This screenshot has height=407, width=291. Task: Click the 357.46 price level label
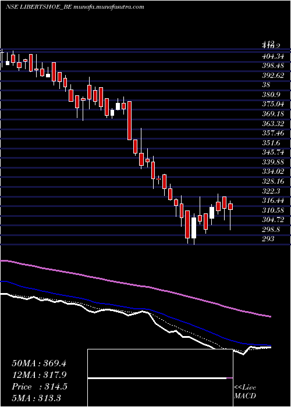(x=272, y=133)
